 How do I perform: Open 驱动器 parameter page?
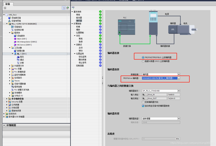point(79,18)
